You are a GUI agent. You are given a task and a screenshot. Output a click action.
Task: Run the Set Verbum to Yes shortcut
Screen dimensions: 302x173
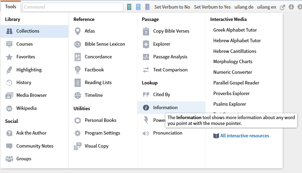click(x=212, y=7)
